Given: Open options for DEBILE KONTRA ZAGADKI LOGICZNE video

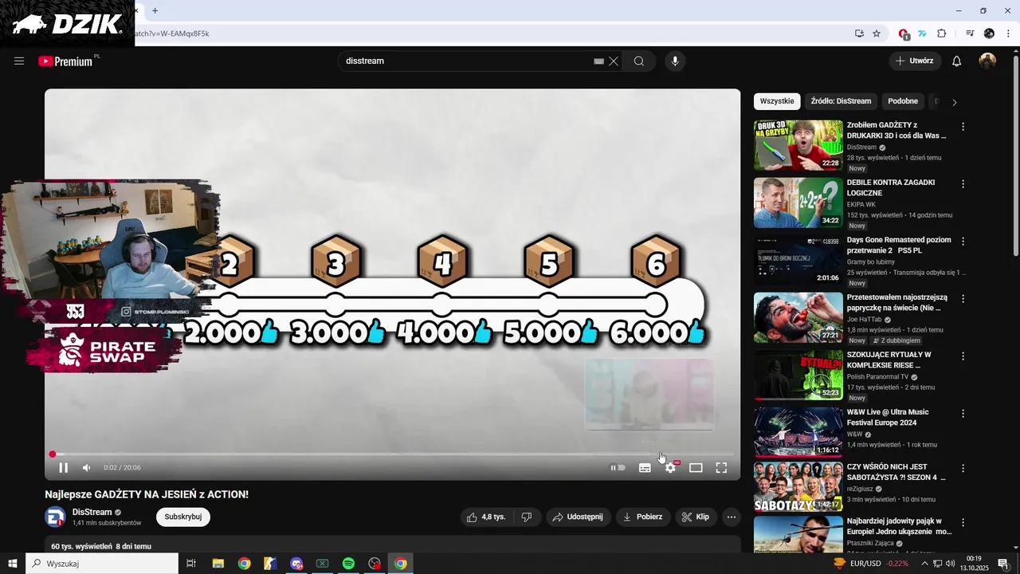Looking at the screenshot, I should tap(963, 184).
